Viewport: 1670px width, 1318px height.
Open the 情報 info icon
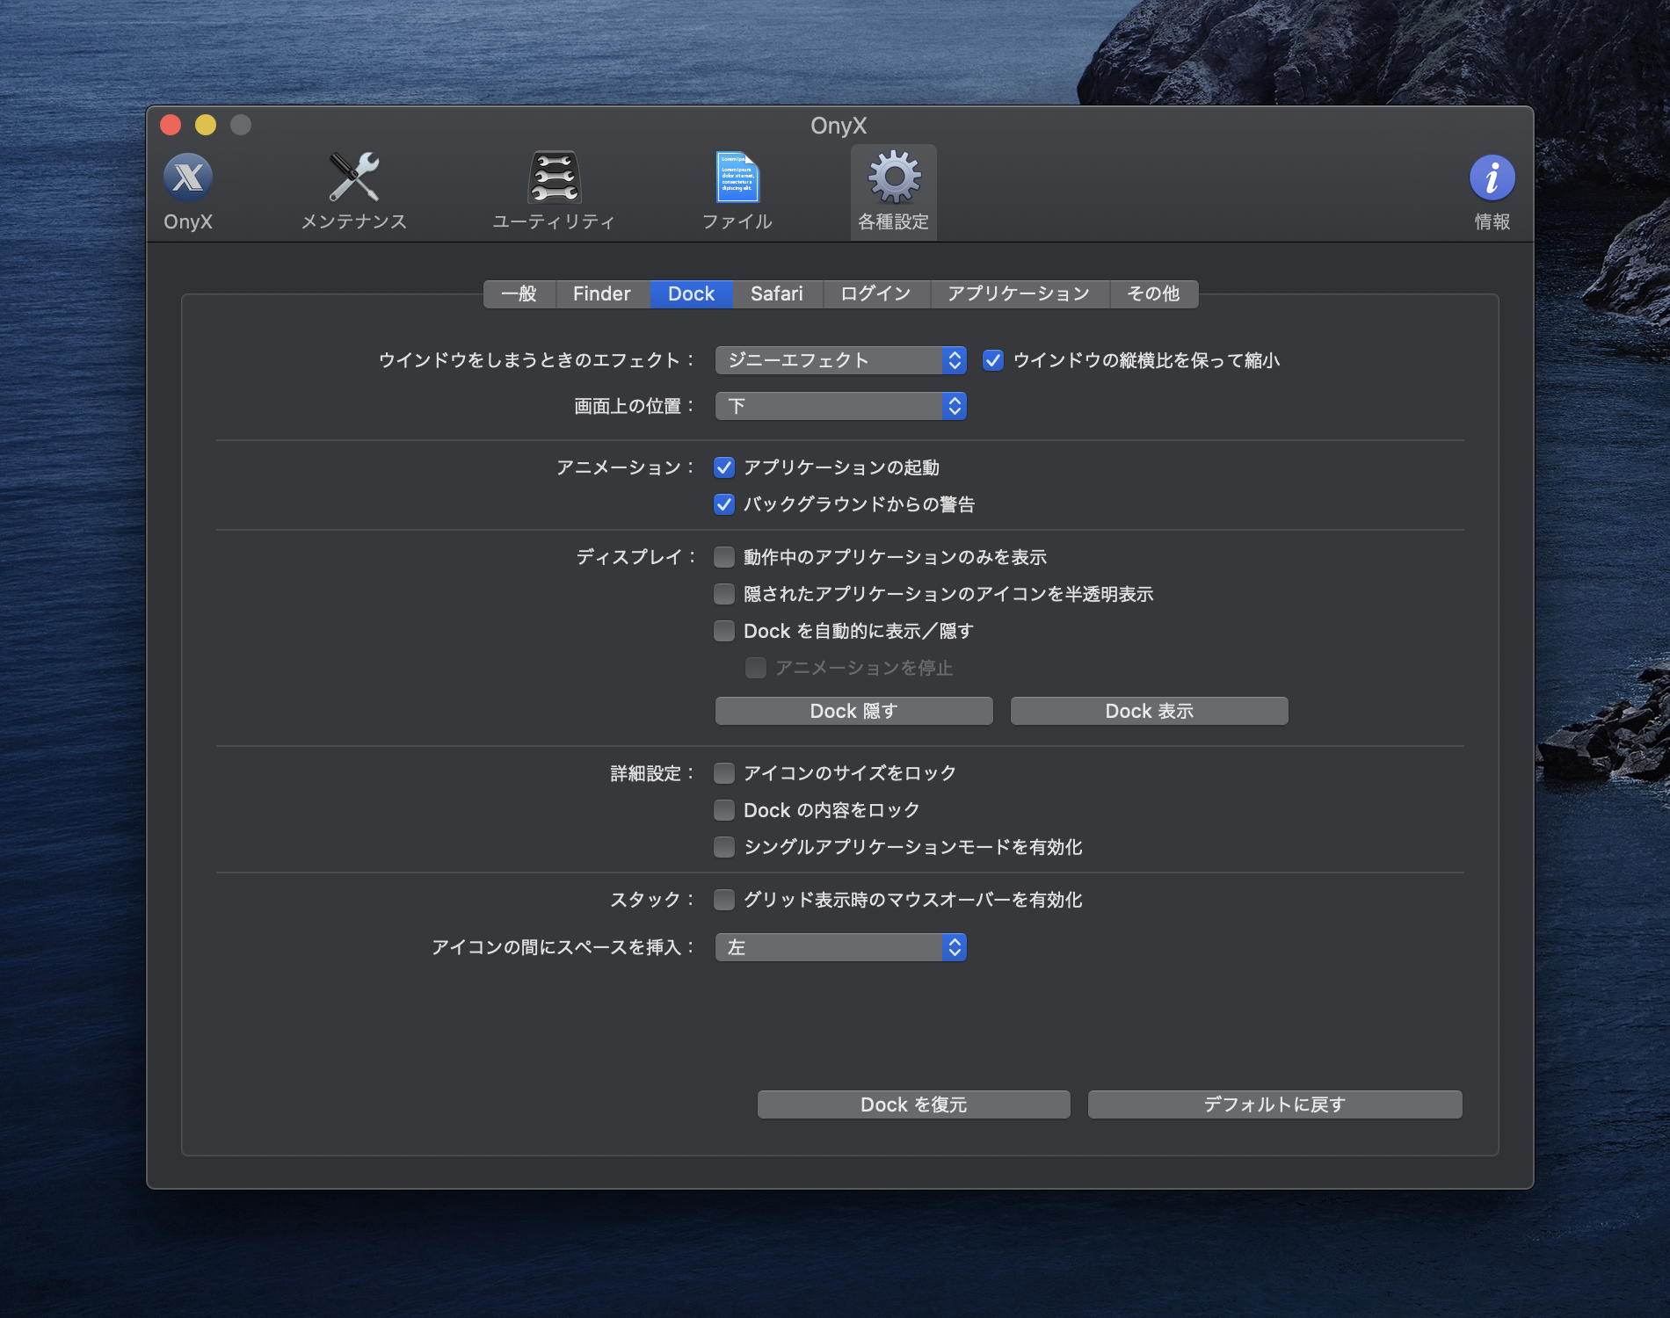point(1492,192)
